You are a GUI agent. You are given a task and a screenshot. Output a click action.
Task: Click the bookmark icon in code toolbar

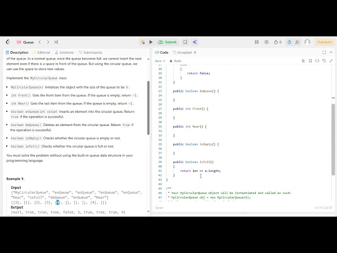310,61
